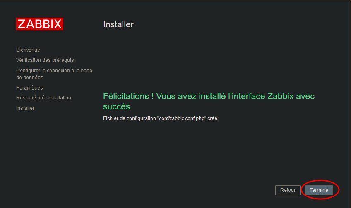Jump to Configurer la connexion à la base step
The width and height of the screenshot is (351, 208).
click(x=54, y=71)
